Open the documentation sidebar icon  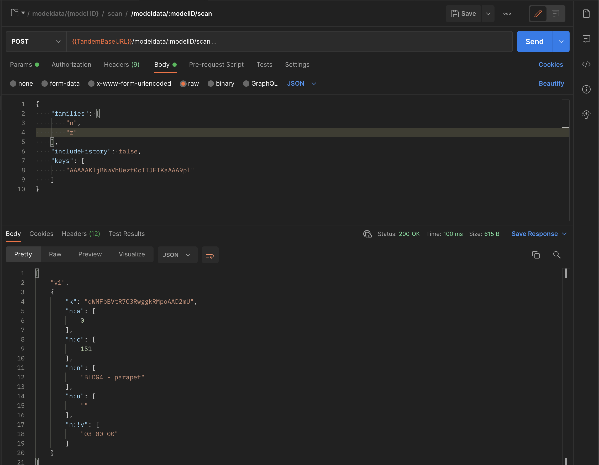586,13
